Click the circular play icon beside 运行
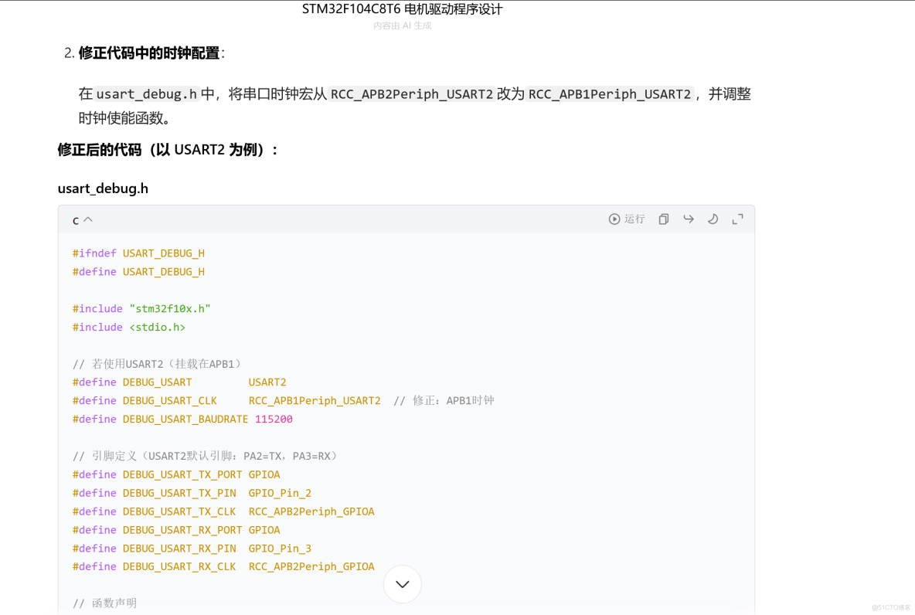Image resolution: width=915 pixels, height=615 pixels. [x=614, y=219]
